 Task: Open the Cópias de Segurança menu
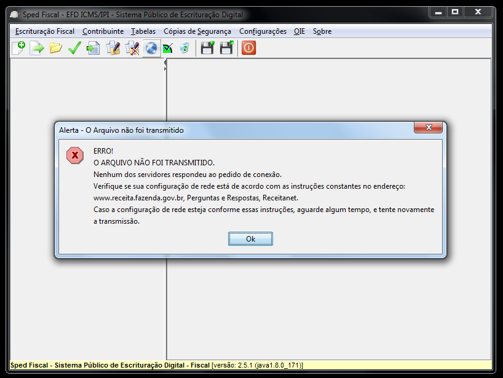[x=197, y=31]
